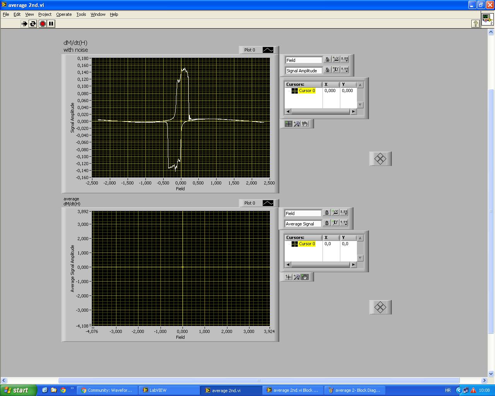
Task: Click the main window horizontal scrollbar thumb
Action: (x=259, y=380)
